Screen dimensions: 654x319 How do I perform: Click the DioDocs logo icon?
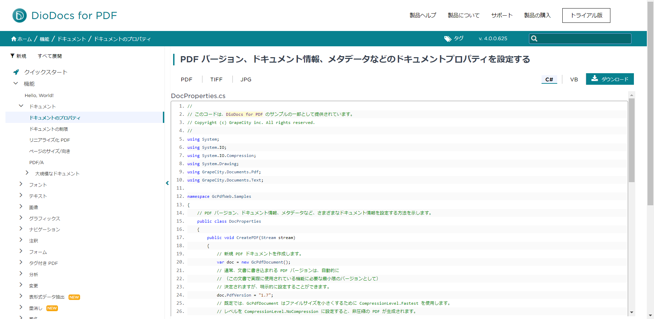[x=19, y=15]
